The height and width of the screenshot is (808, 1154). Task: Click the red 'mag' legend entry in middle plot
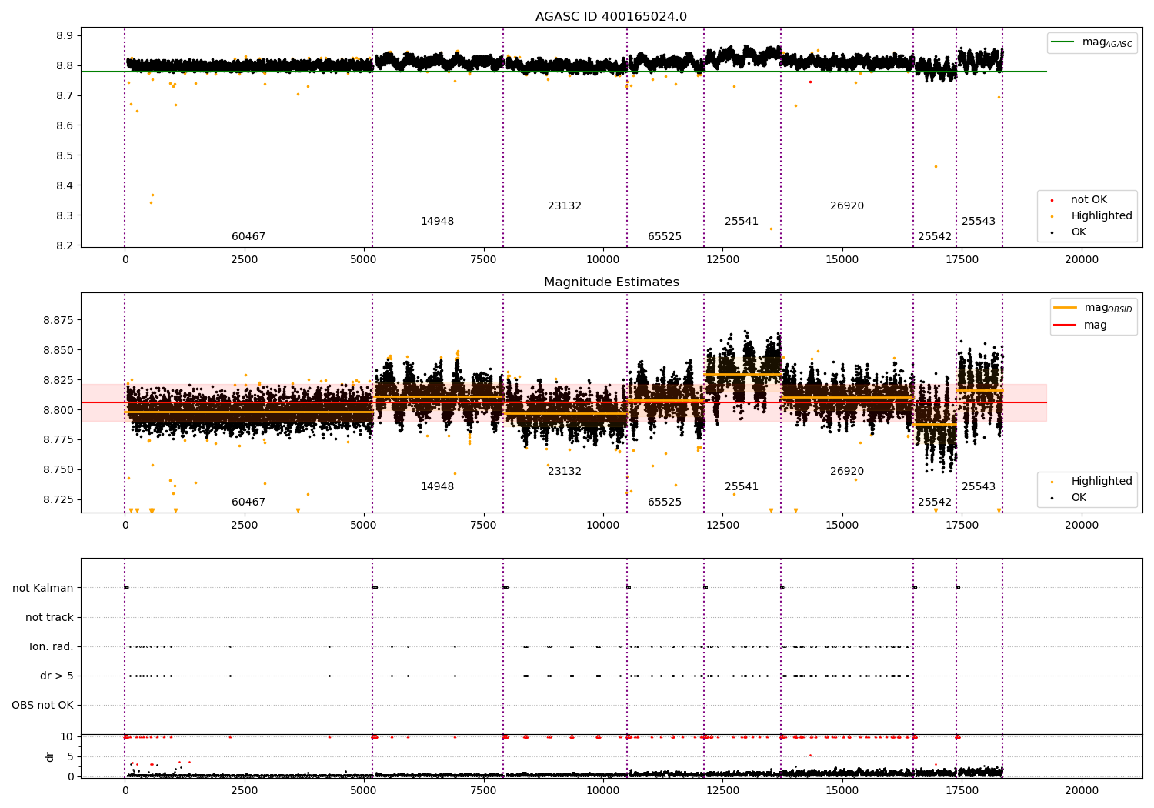1095,325
